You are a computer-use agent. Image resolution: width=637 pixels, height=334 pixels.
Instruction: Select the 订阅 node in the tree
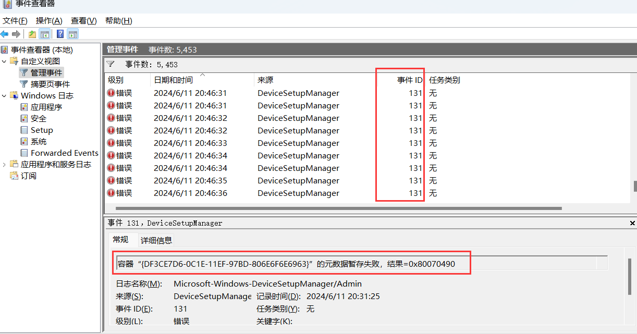point(29,176)
